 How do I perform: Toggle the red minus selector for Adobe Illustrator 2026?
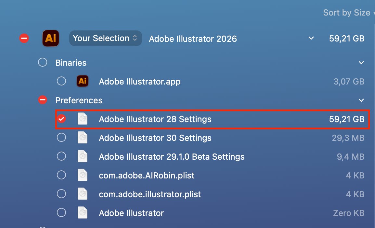24,38
